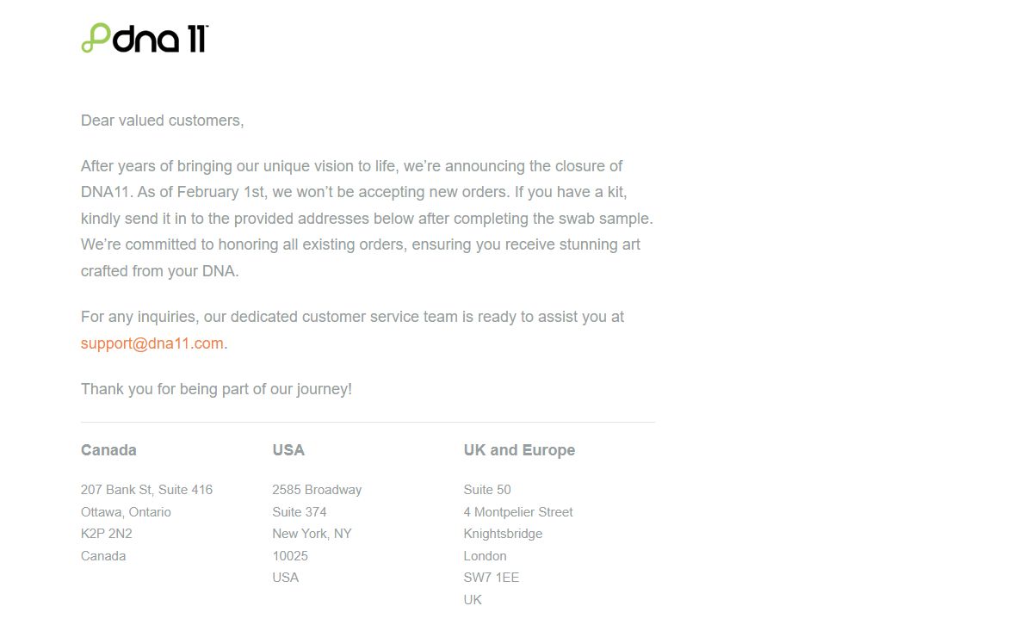This screenshot has width=1033, height=637.
Task: Click the SW7 1EE postcode
Action: point(492,578)
